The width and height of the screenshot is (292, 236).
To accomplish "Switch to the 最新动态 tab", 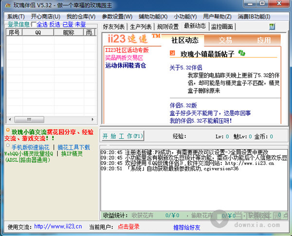I will pos(195,26).
